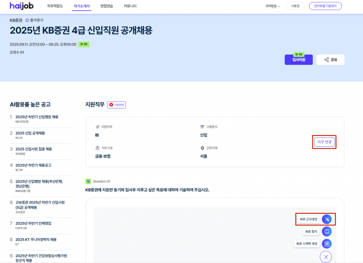The width and height of the screenshot is (363, 263).
Task: Click the haijob logo
Action: [22, 6]
